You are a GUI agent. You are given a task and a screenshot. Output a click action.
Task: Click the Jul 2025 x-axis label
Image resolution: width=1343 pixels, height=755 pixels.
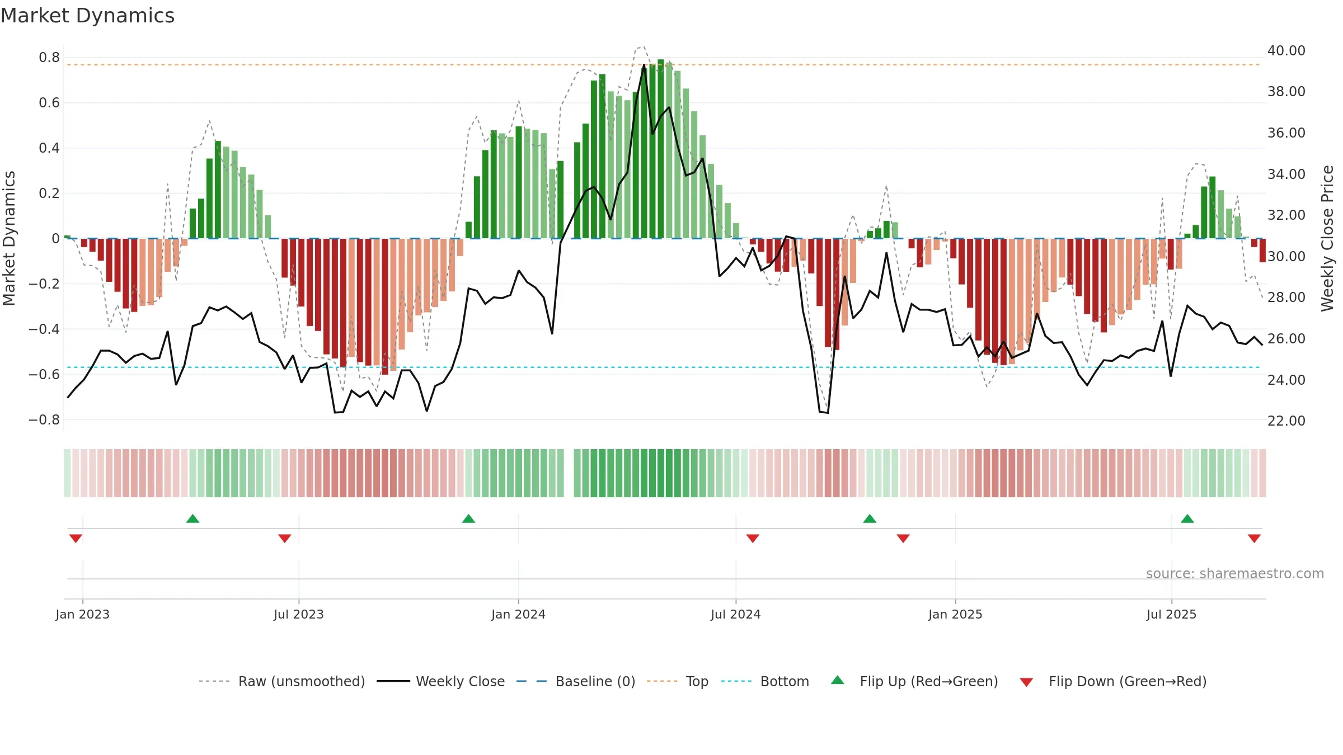tap(1172, 614)
